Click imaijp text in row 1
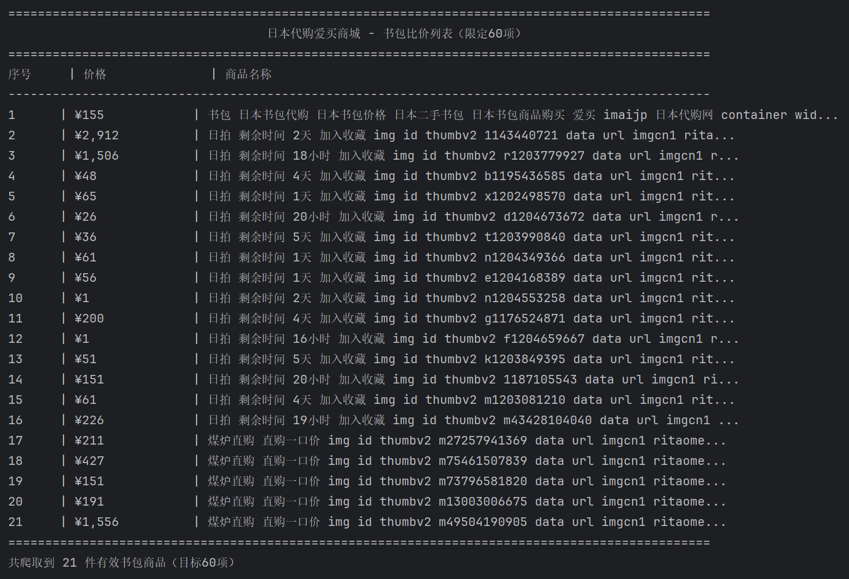 click(x=625, y=115)
